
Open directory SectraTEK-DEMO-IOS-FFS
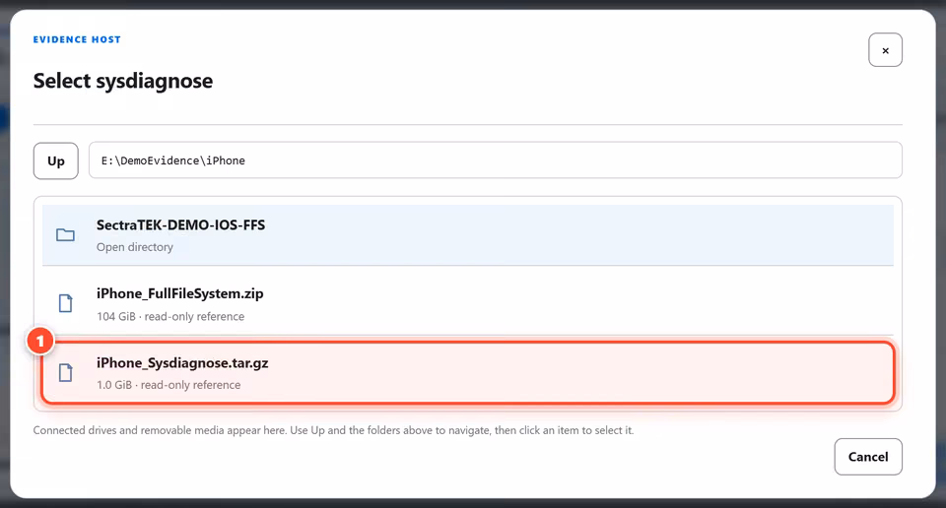(467, 235)
